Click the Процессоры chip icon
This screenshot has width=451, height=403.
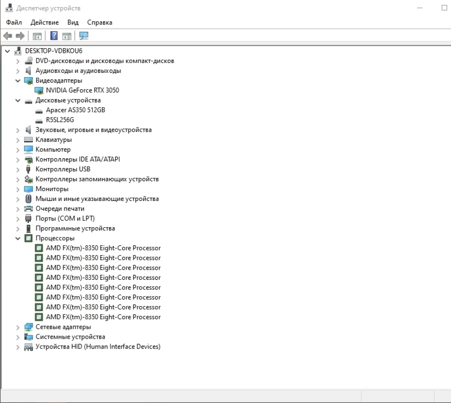click(x=29, y=238)
